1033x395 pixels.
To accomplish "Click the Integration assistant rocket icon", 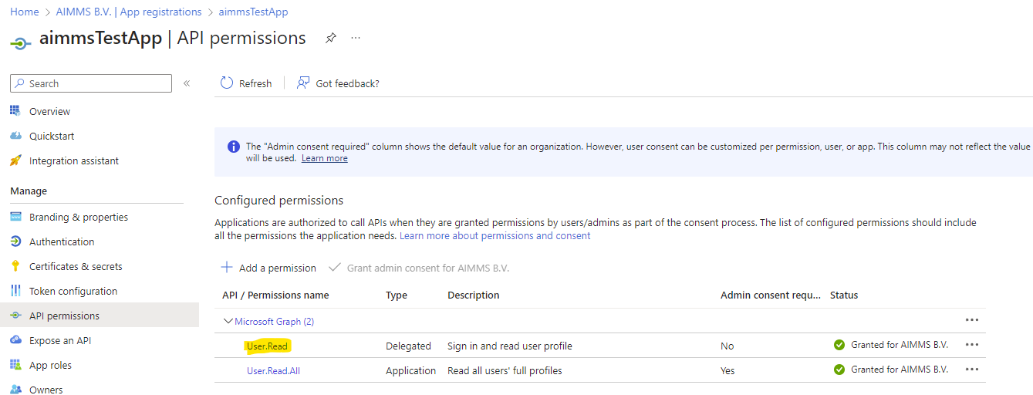I will point(15,160).
